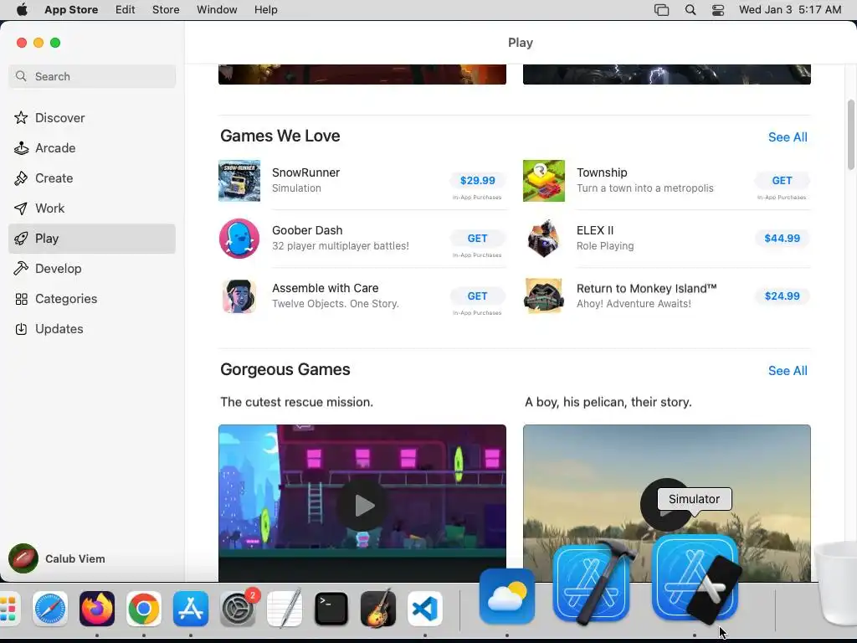Open Visual Studio Code from the Dock
The image size is (857, 643).
[x=424, y=609]
